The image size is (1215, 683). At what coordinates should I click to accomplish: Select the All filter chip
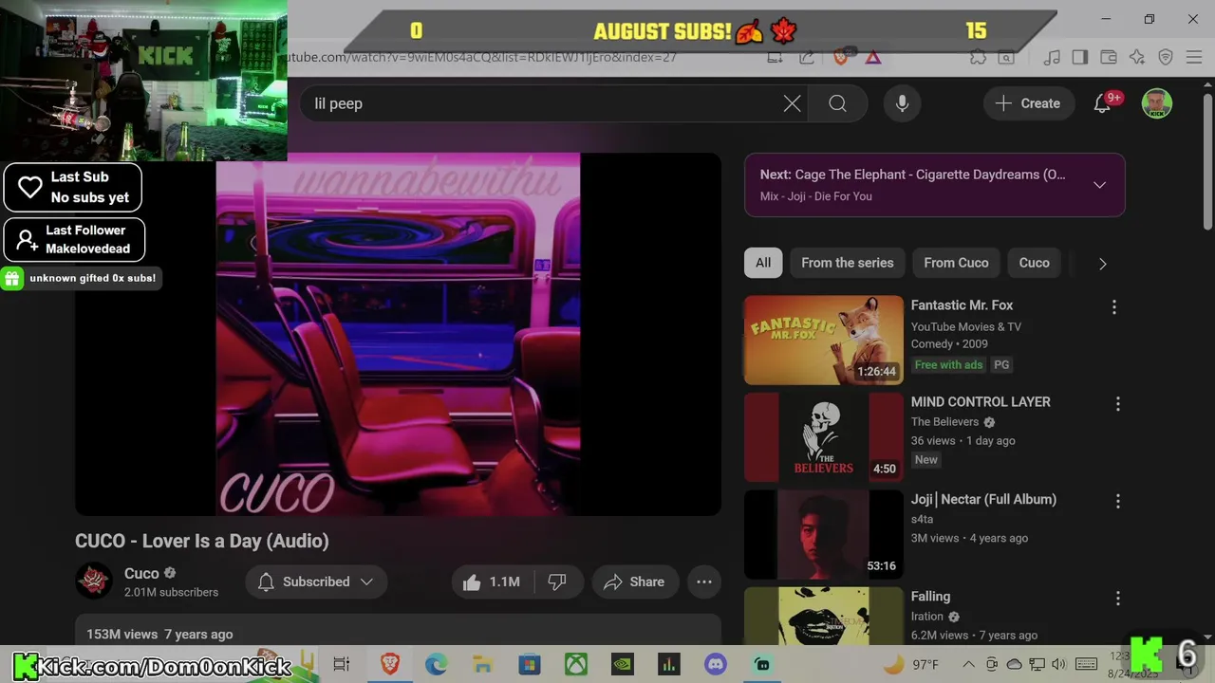(x=763, y=263)
